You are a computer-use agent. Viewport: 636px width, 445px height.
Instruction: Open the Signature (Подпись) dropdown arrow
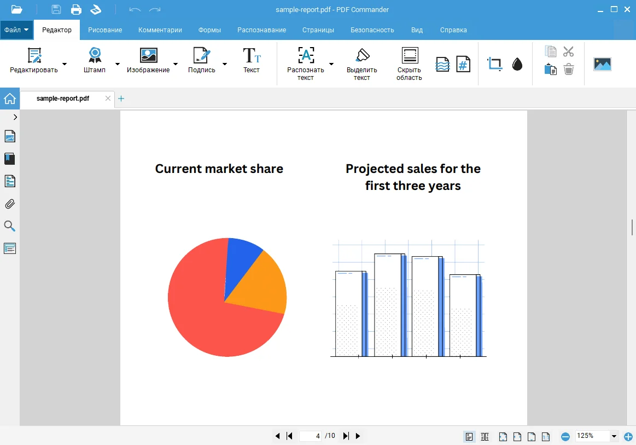[224, 64]
